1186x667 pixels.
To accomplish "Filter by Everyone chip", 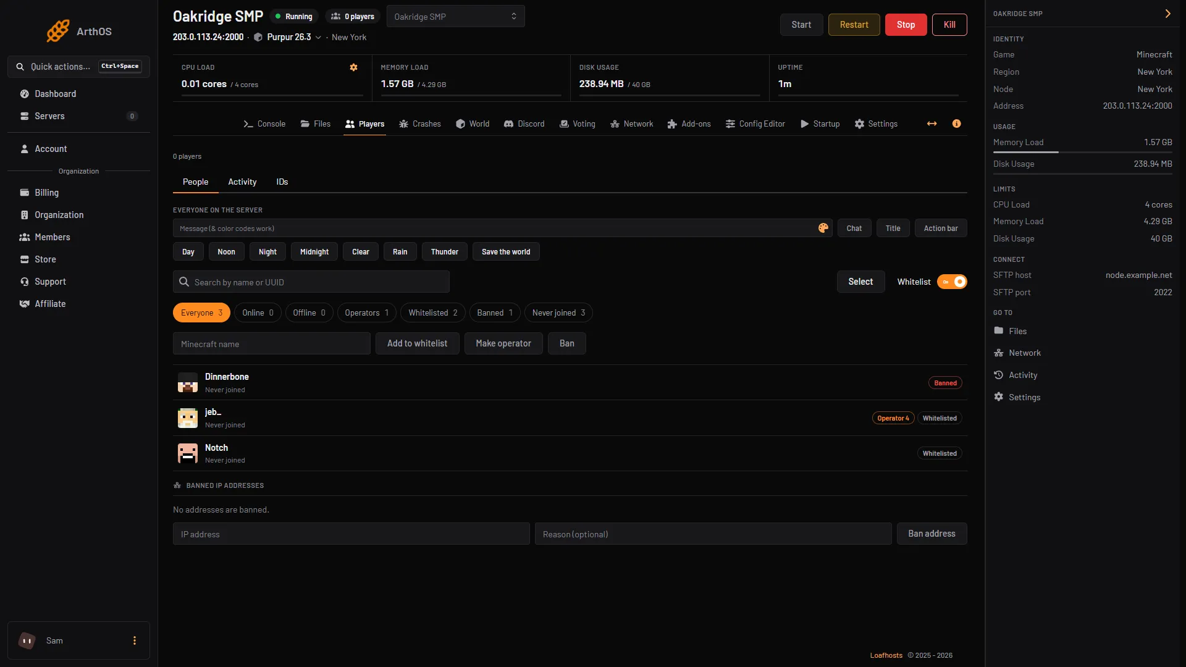I will click(x=201, y=313).
